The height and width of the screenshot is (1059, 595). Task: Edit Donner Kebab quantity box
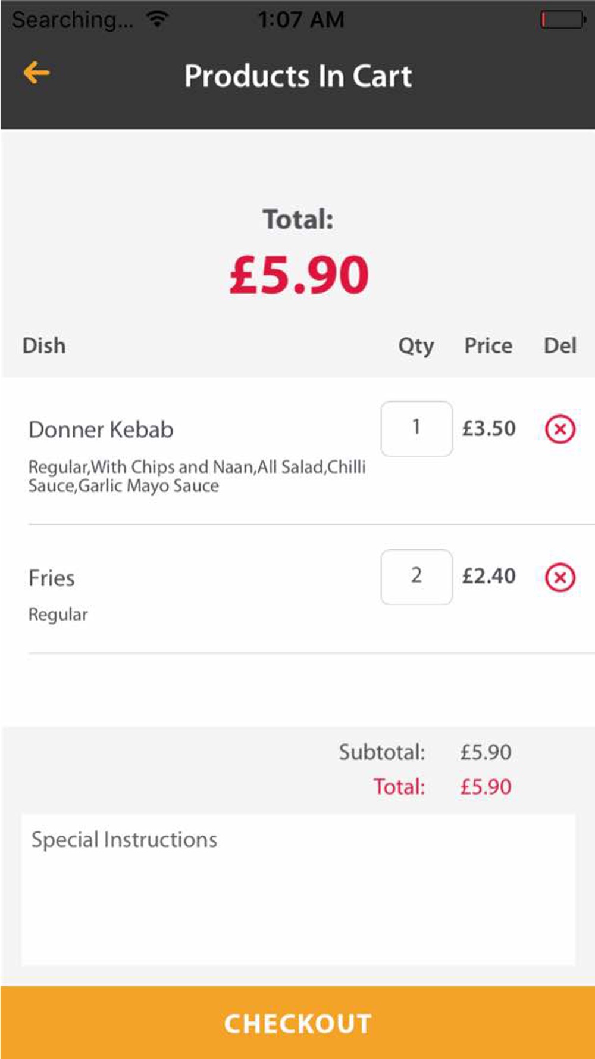coord(416,429)
